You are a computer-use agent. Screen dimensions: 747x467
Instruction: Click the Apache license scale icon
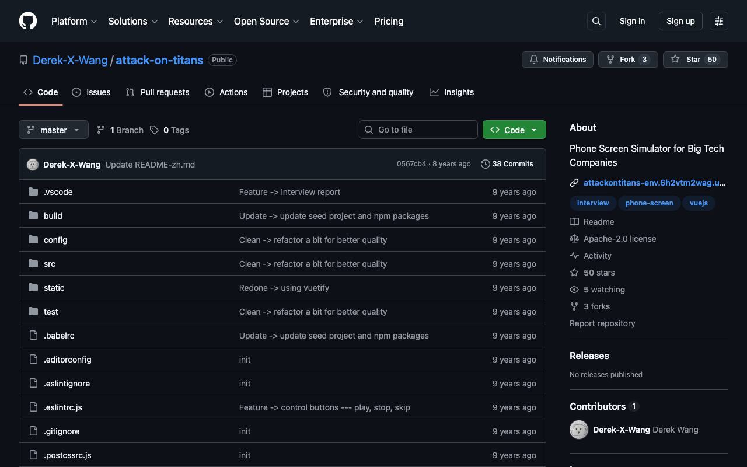pyautogui.click(x=574, y=239)
